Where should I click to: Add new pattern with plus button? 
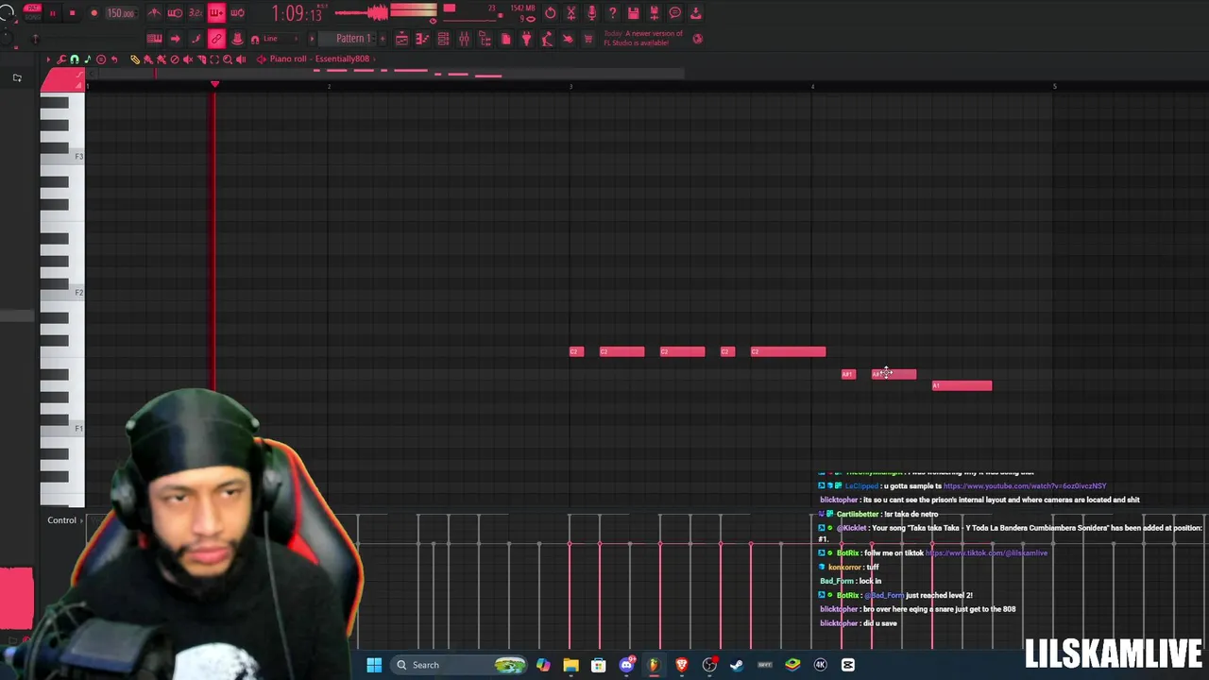[383, 39]
